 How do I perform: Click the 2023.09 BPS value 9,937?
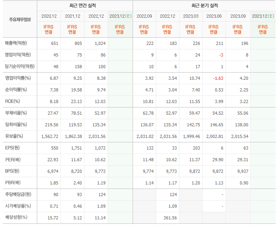coord(243,171)
